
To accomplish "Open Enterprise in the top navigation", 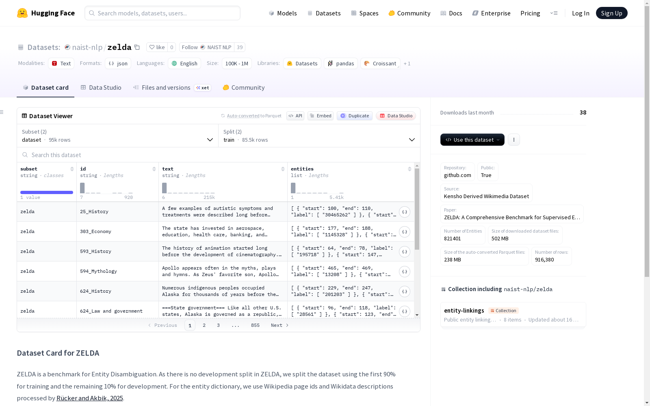I will (x=492, y=13).
